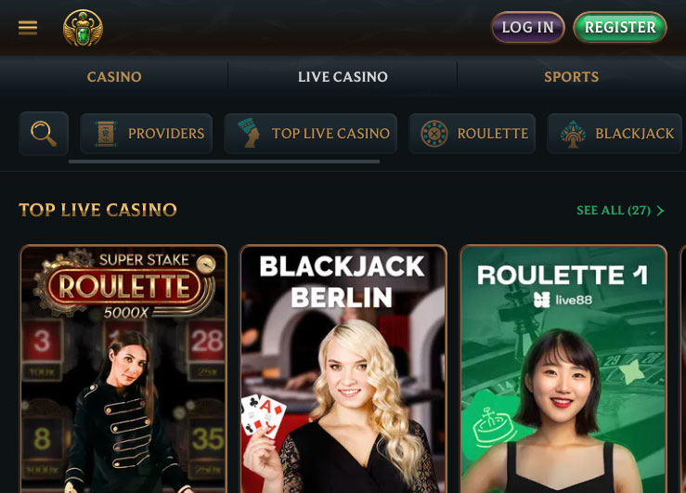Click the scarab casino logo

coord(83,28)
